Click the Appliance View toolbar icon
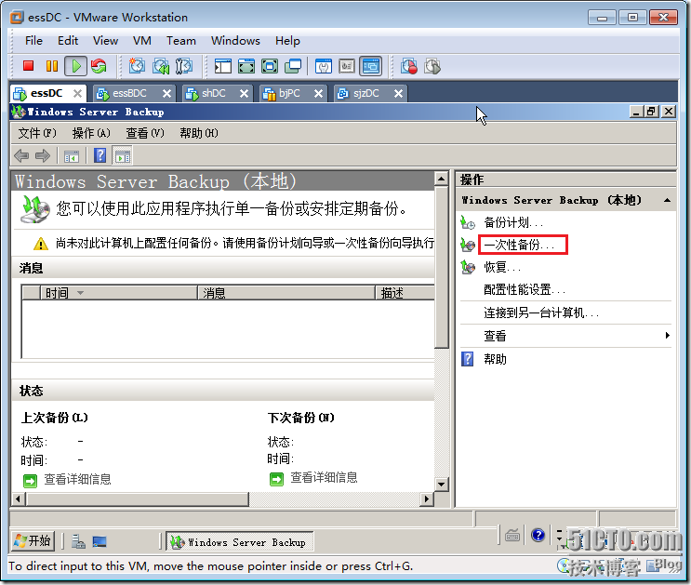691x585 pixels. click(347, 66)
